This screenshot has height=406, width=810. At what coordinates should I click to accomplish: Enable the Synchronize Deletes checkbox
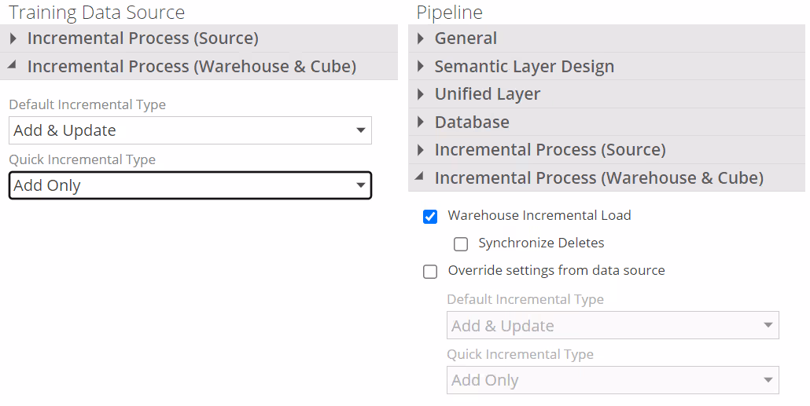pyautogui.click(x=461, y=244)
